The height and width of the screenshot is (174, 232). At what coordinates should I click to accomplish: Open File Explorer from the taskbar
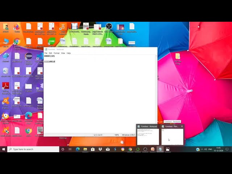[85, 149]
